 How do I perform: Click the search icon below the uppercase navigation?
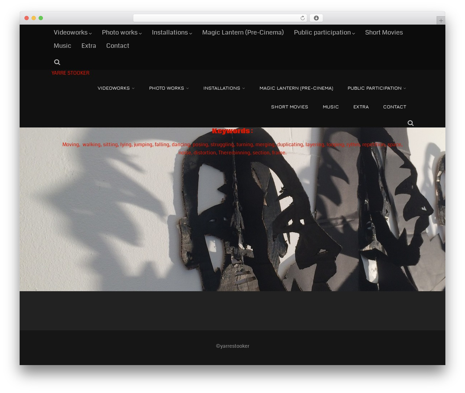[x=411, y=123]
